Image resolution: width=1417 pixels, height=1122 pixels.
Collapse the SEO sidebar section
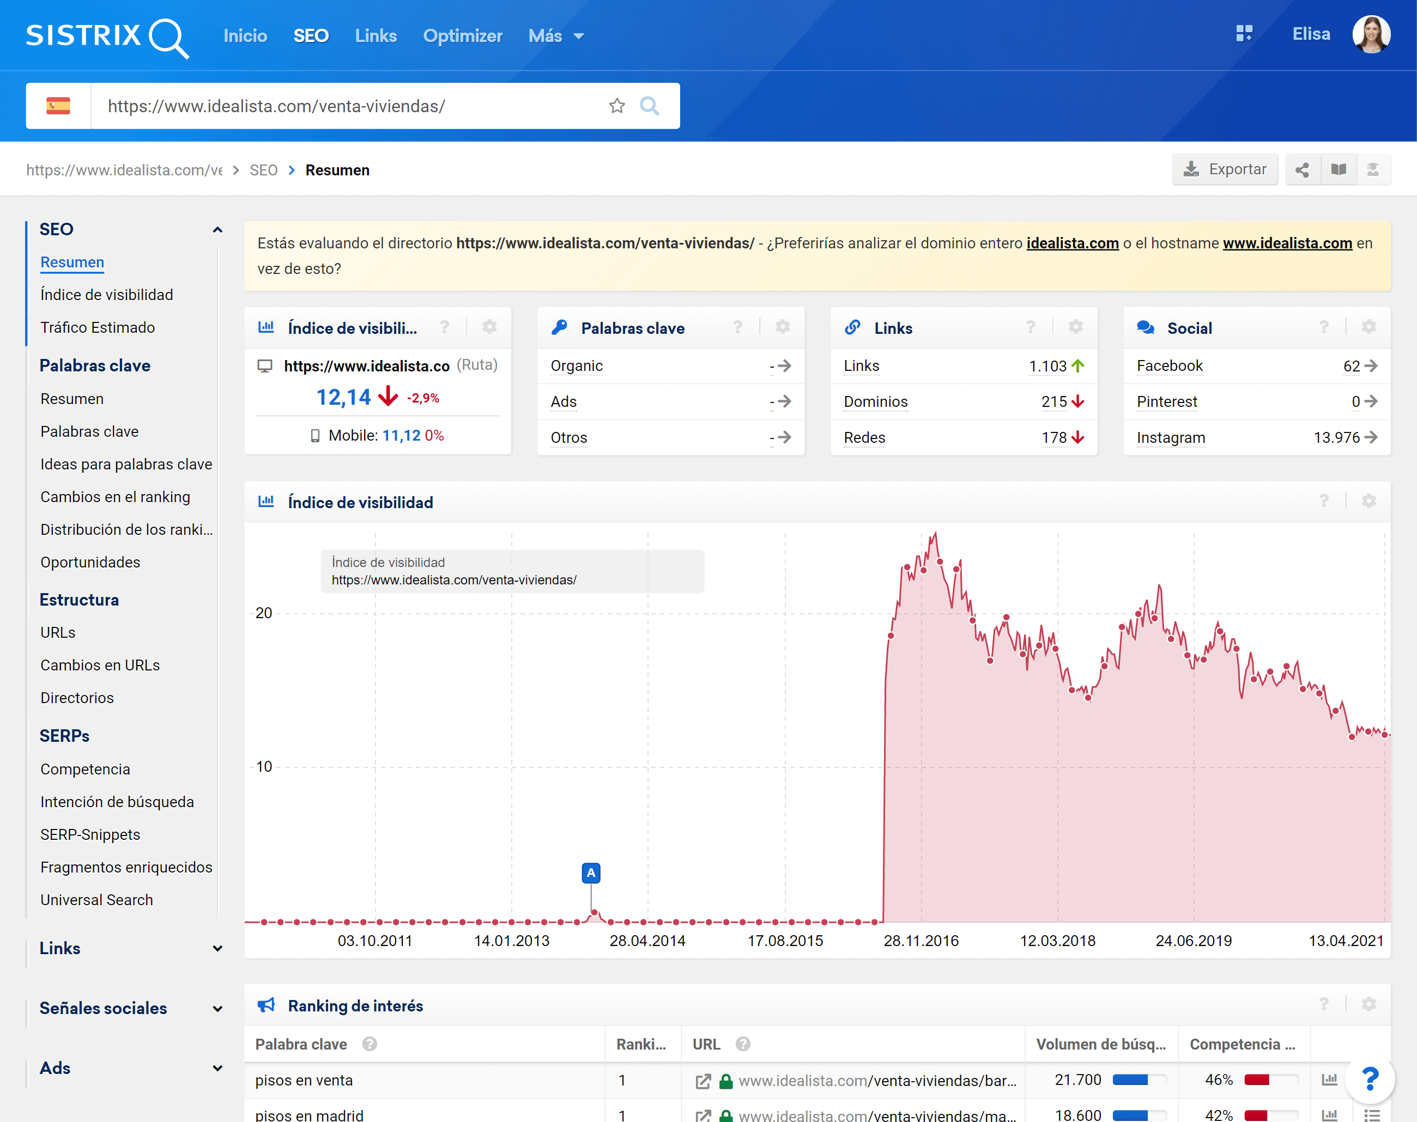coord(217,230)
